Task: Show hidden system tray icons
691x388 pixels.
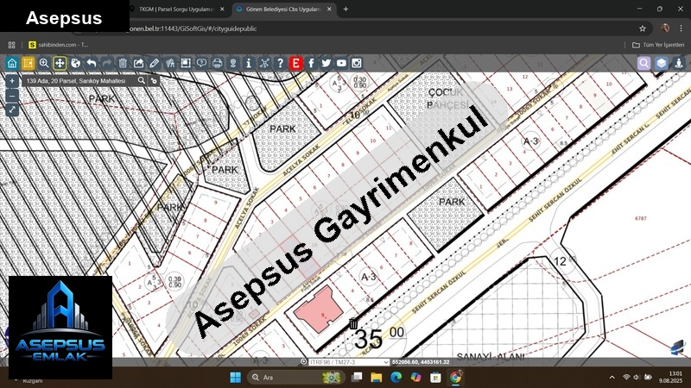Action: click(x=611, y=378)
